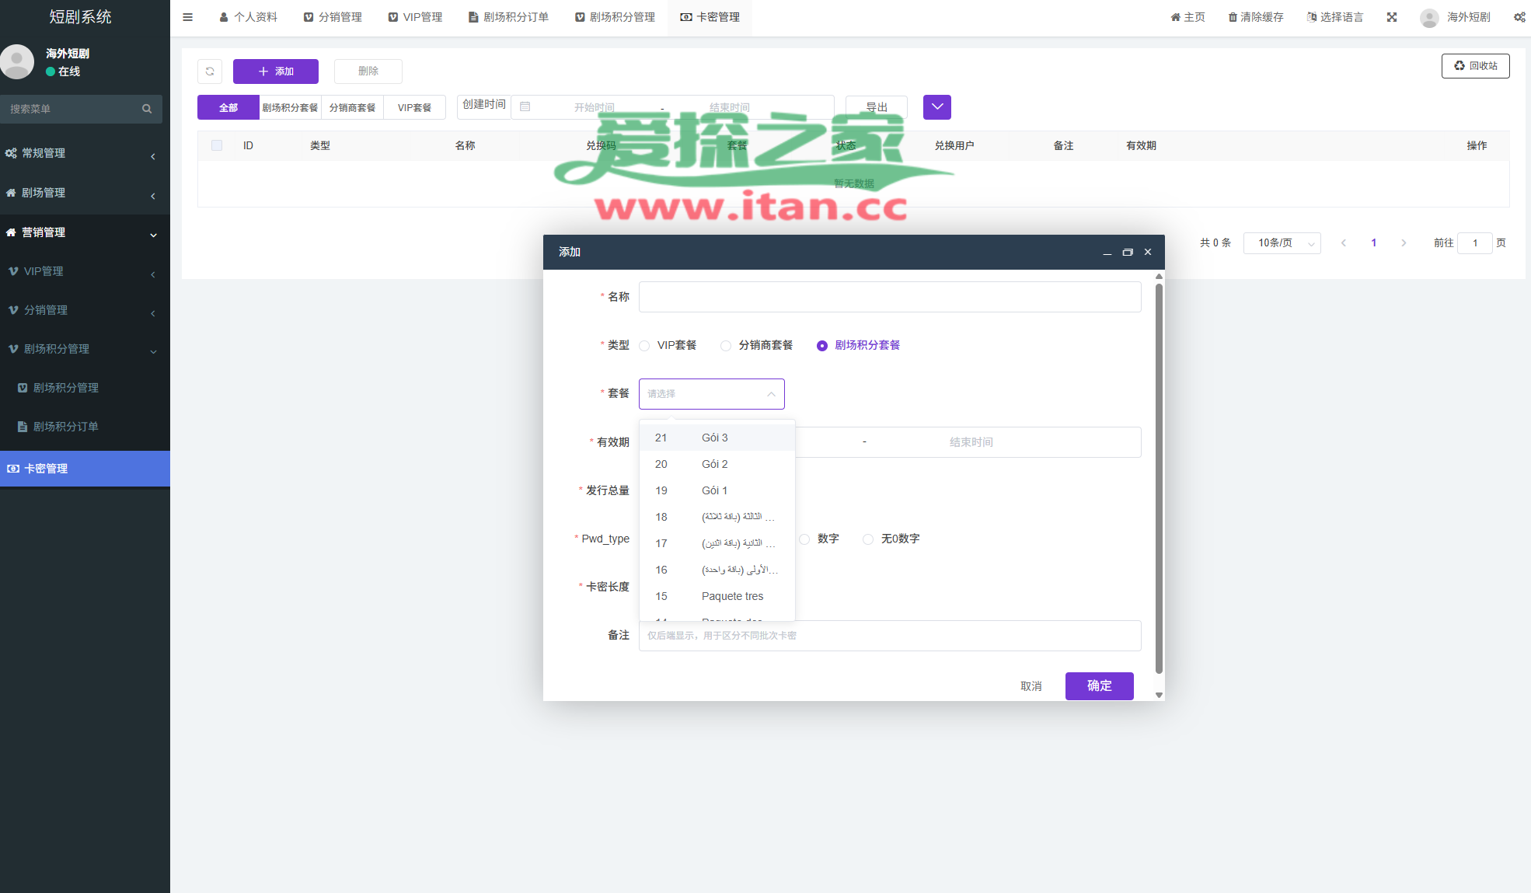This screenshot has width=1531, height=893.
Task: Toggle the table header select-all checkbox
Action: click(x=217, y=145)
